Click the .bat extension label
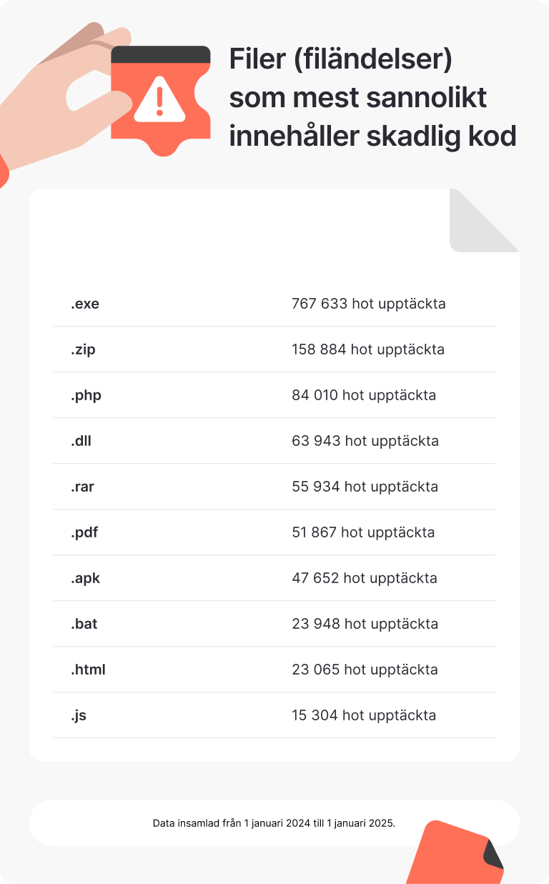This screenshot has height=884, width=549. coord(84,624)
